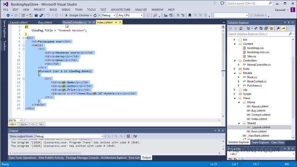Pin the Index.cshtml tab
Image resolution: width=297 pixels, height=167 pixels.
click(116, 22)
